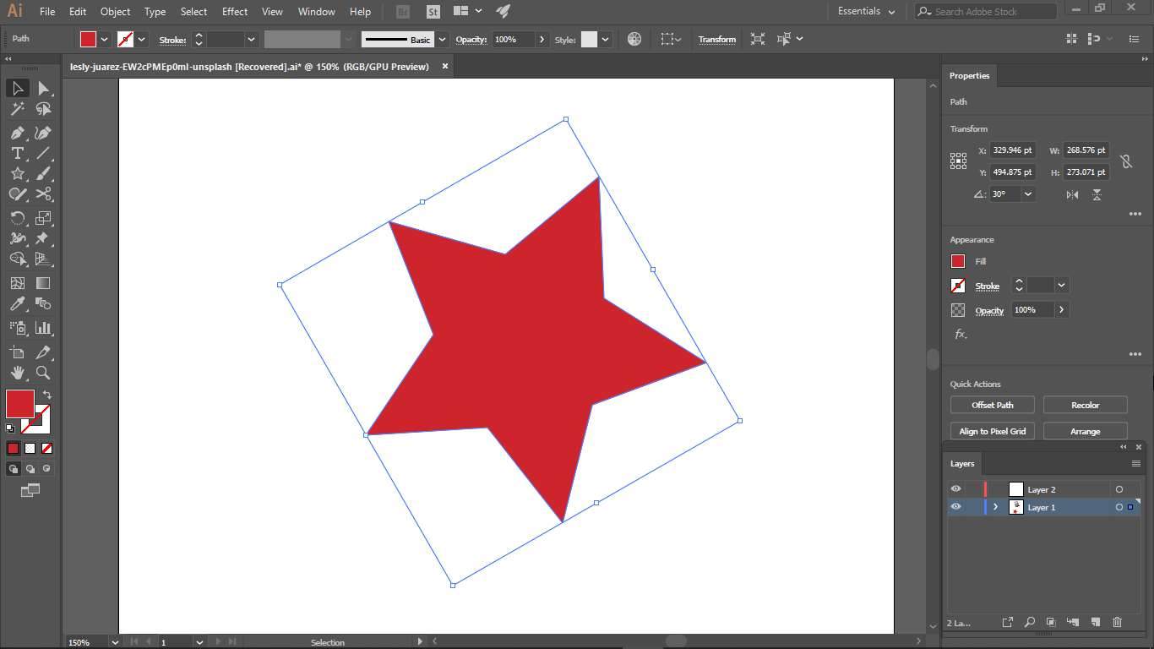This screenshot has height=649, width=1154.
Task: Hide Layer 2 with eye icon
Action: click(x=955, y=489)
